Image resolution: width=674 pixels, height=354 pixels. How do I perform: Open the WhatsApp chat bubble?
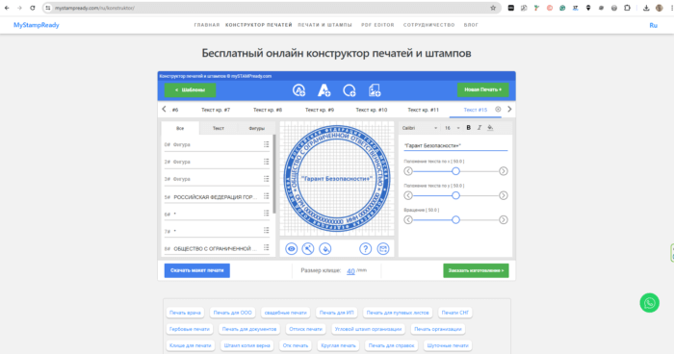tap(650, 303)
